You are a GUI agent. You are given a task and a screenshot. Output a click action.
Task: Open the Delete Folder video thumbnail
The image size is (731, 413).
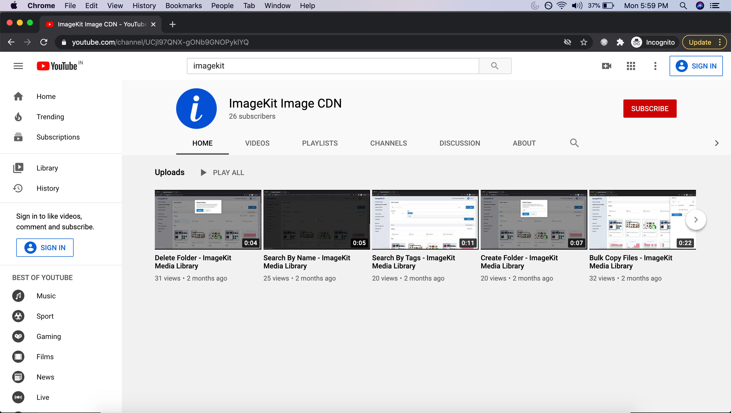[208, 220]
